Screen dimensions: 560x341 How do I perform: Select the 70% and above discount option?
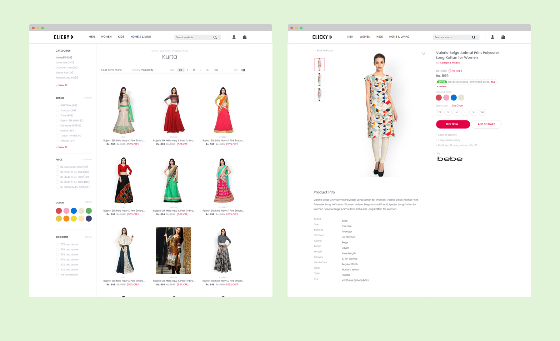coord(57,244)
